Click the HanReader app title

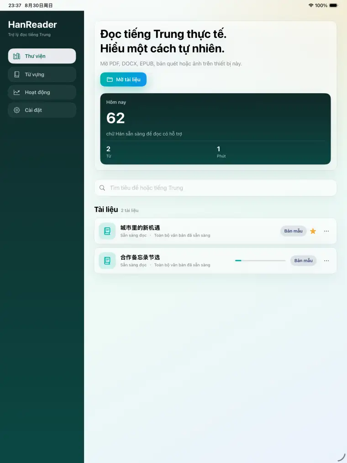click(32, 25)
